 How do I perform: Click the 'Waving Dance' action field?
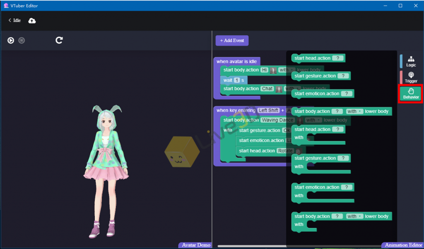[x=278, y=120]
